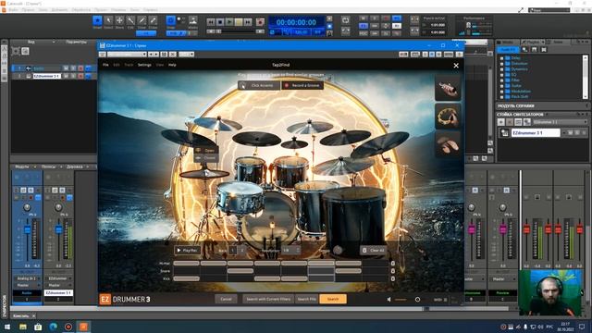Open the Marks tool in Cakewalk toolbar
Viewport: 592px width, 333px height.
pyautogui.click(x=193, y=20)
